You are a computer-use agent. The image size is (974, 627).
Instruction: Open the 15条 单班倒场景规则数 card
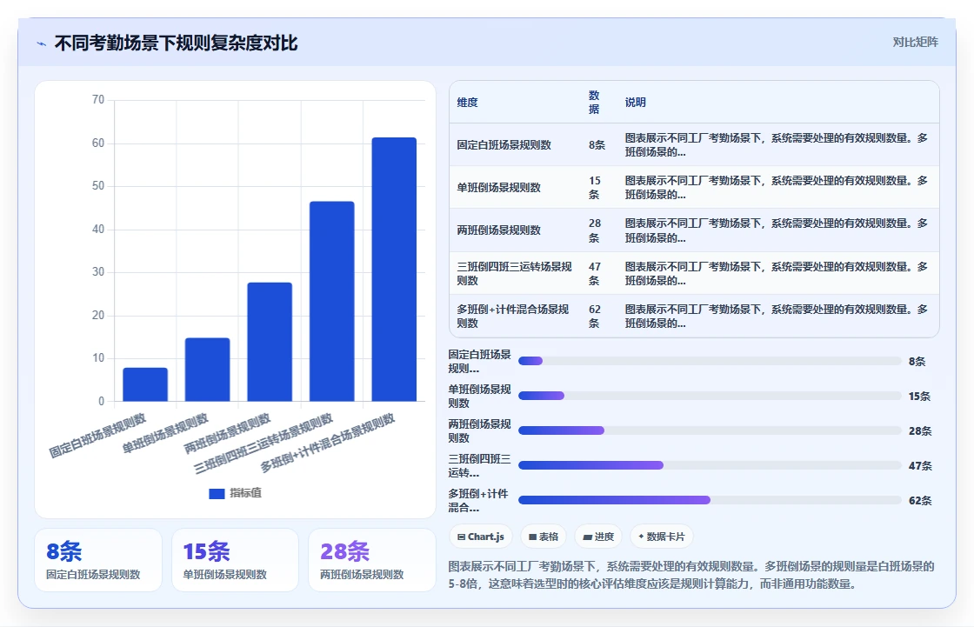(235, 560)
